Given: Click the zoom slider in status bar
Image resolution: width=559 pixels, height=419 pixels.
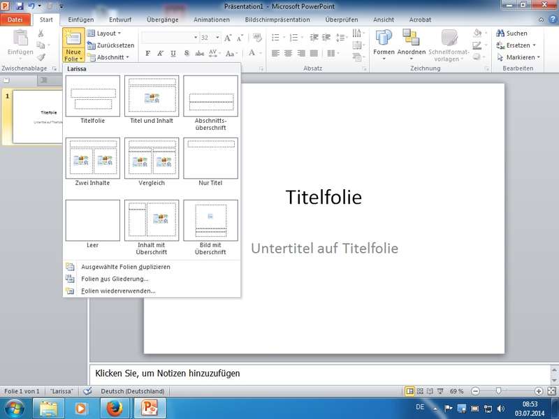Looking at the screenshot, I should 498,391.
